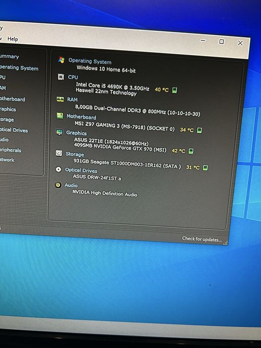Open the Motherboard heading link
This screenshot has height=348, width=261.
[82, 117]
